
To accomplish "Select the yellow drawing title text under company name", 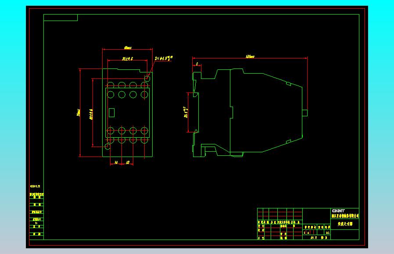I will pos(345,224).
